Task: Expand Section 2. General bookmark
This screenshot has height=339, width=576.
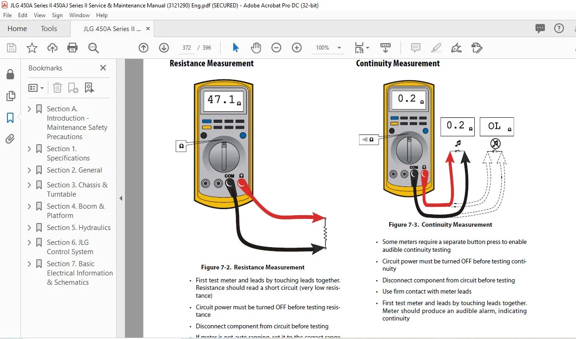Action: pyautogui.click(x=30, y=170)
